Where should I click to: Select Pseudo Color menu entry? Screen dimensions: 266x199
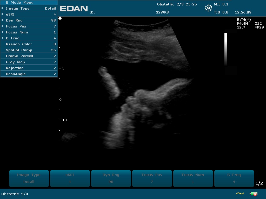[x=29, y=44]
